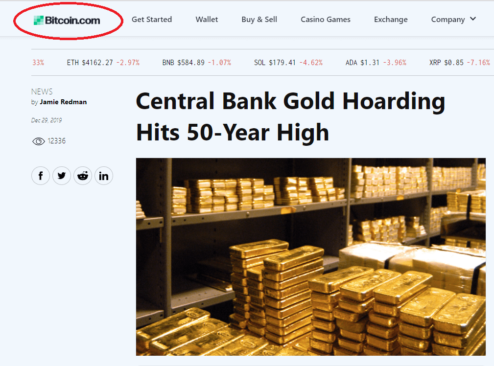This screenshot has width=494, height=366.
Task: Open the Company menu
Action: coord(448,20)
